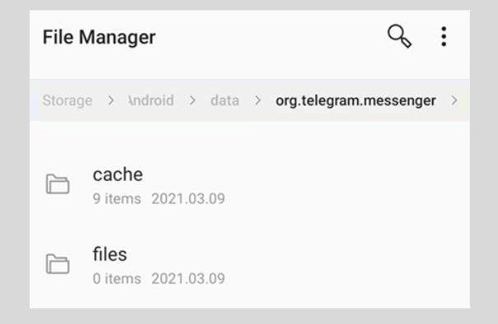
Task: Select org.telegram.messenger breadcrumb
Action: click(x=356, y=101)
